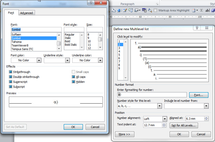Toggle the Strikethrough checkbox

coord(10,72)
